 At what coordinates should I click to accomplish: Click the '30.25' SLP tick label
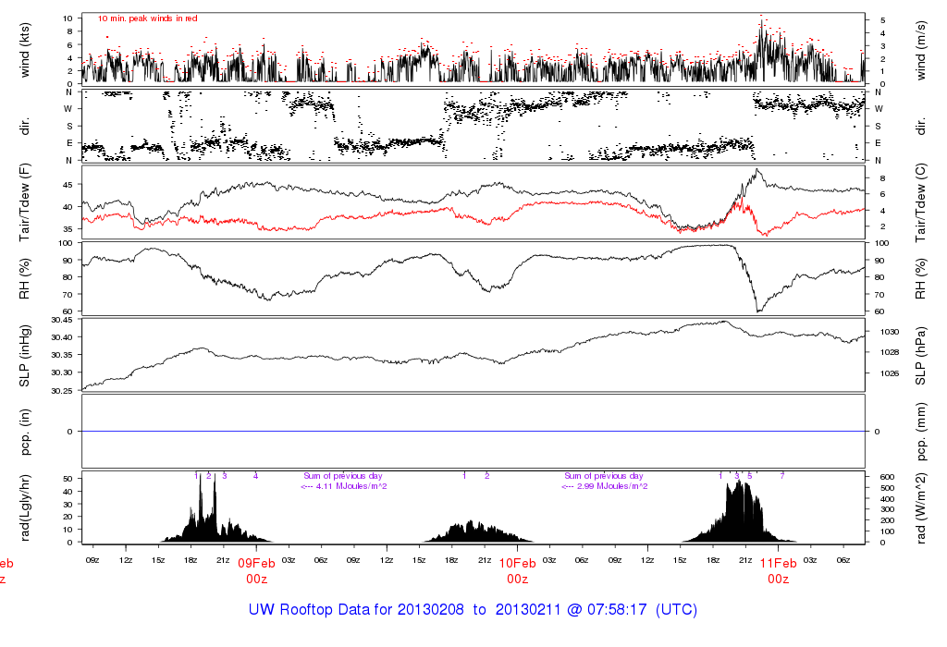point(62,391)
